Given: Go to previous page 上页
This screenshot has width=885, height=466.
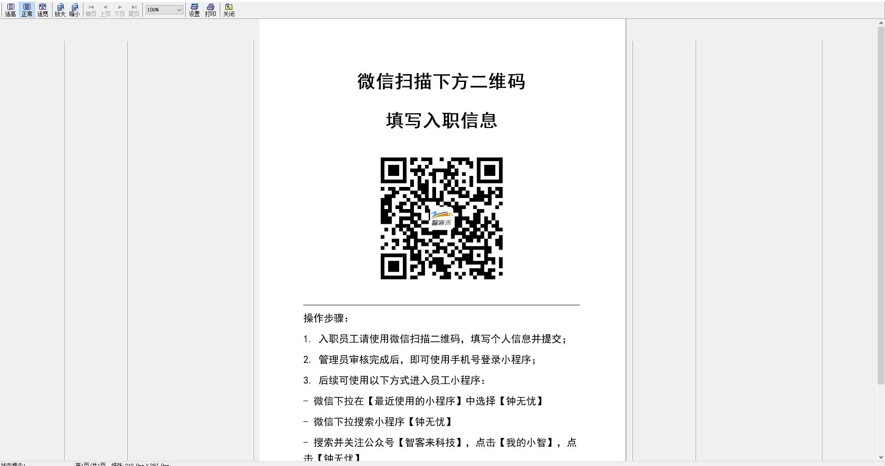Looking at the screenshot, I should 106,10.
